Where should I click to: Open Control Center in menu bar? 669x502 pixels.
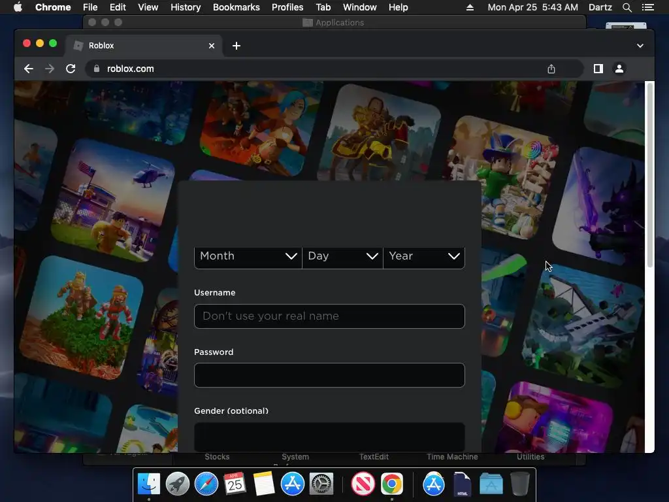(647, 7)
